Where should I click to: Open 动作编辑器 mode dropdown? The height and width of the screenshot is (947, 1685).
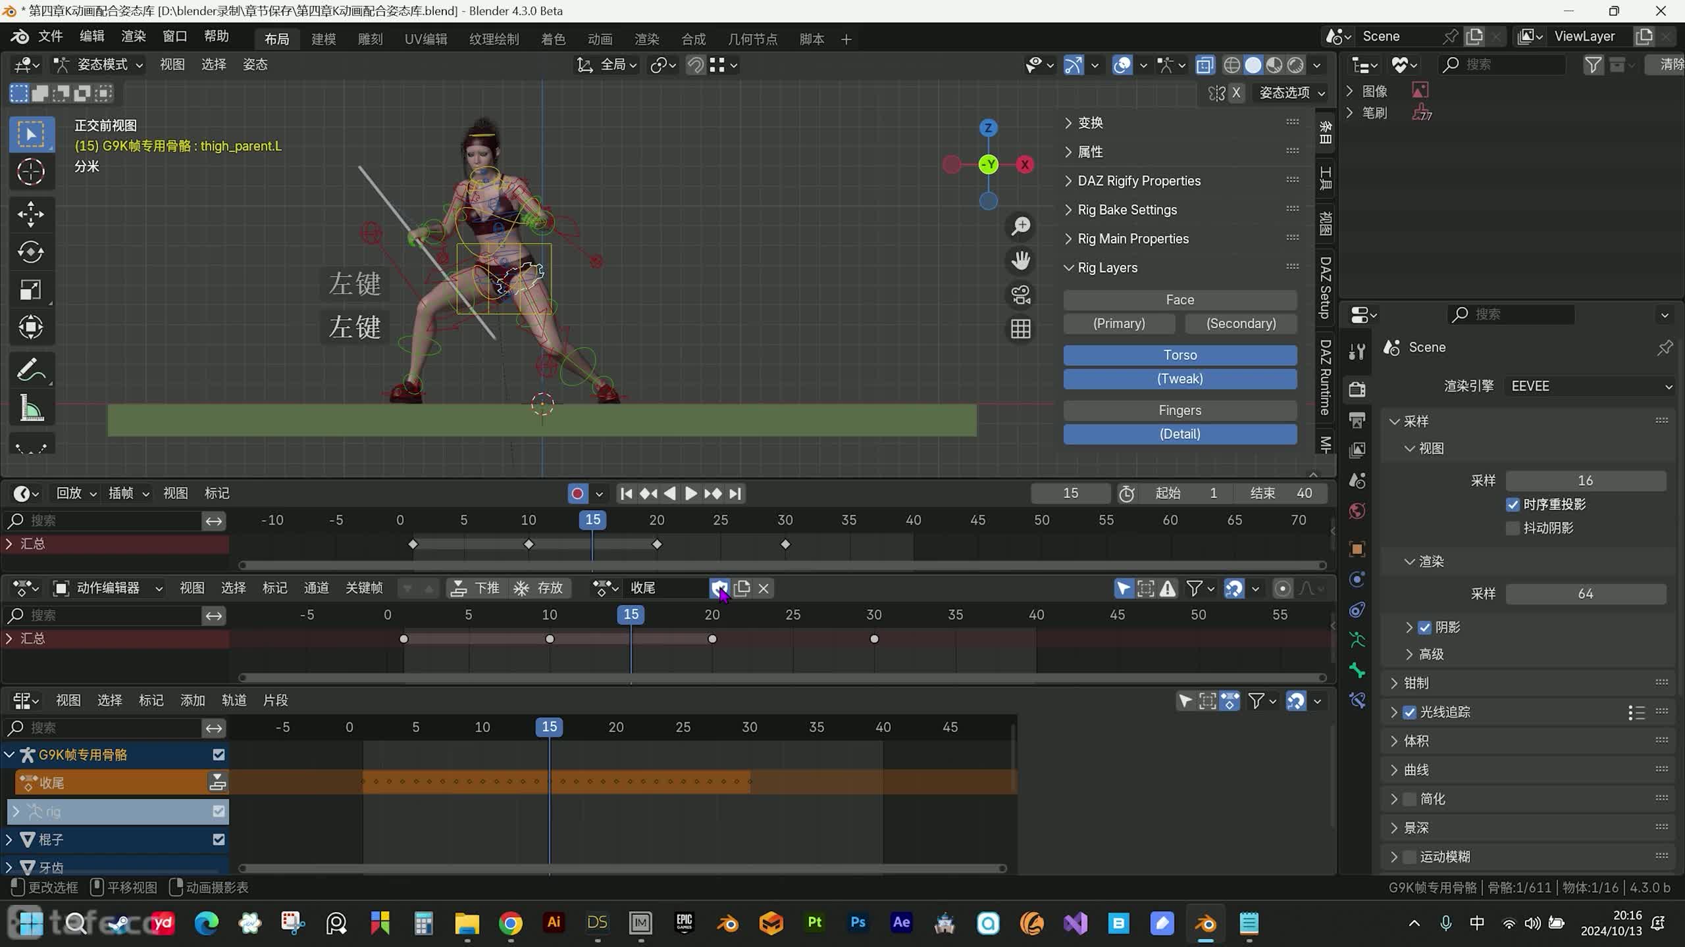point(108,588)
